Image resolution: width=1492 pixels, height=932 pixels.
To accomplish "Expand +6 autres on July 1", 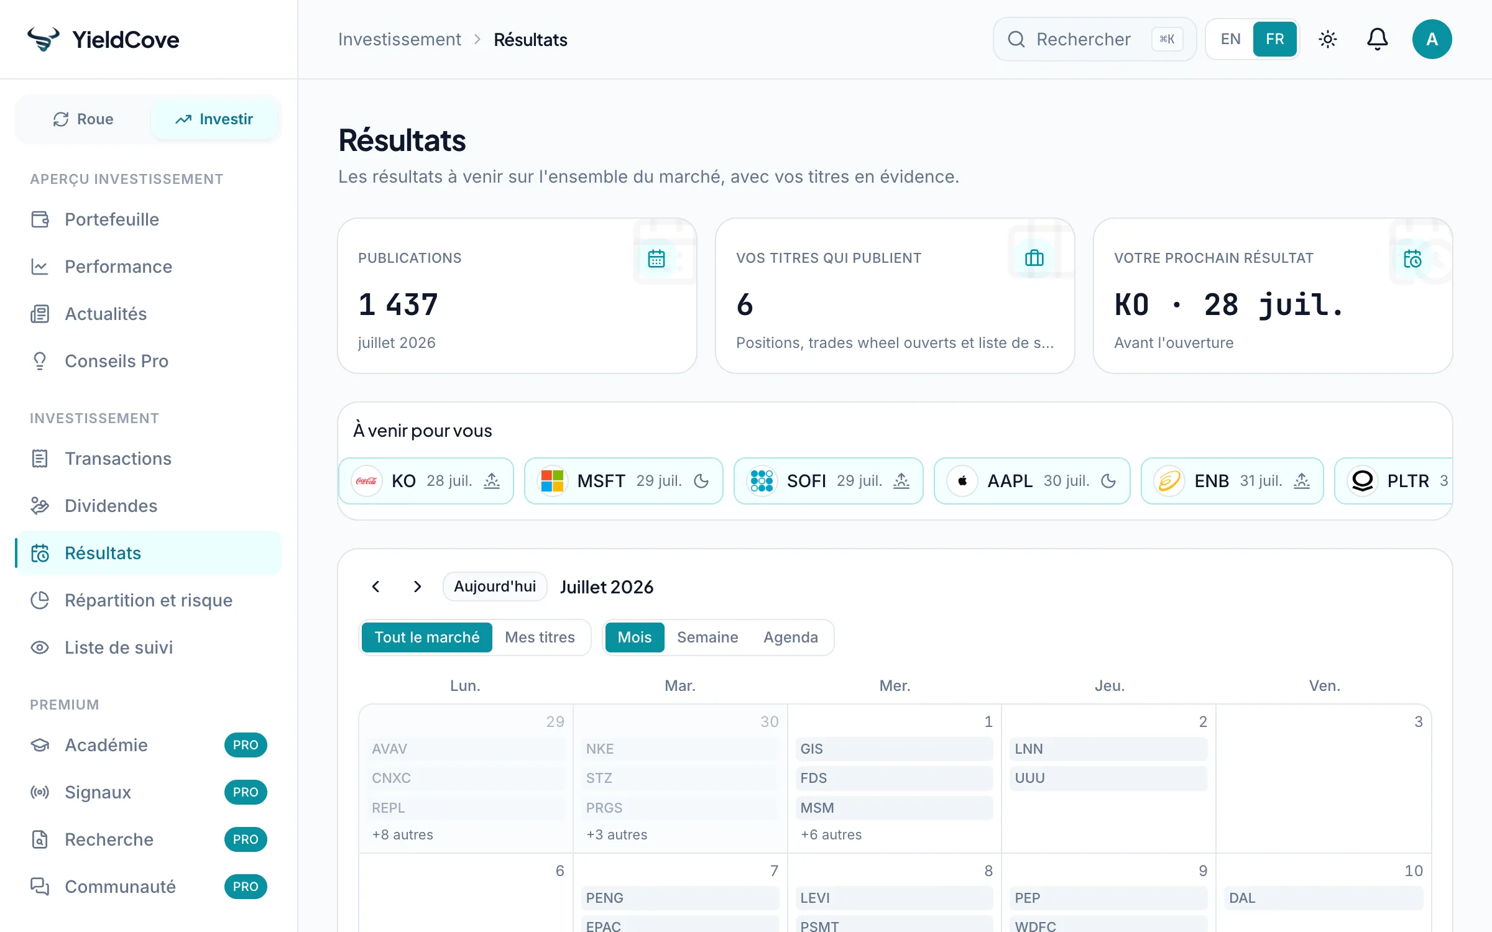I will [x=831, y=834].
